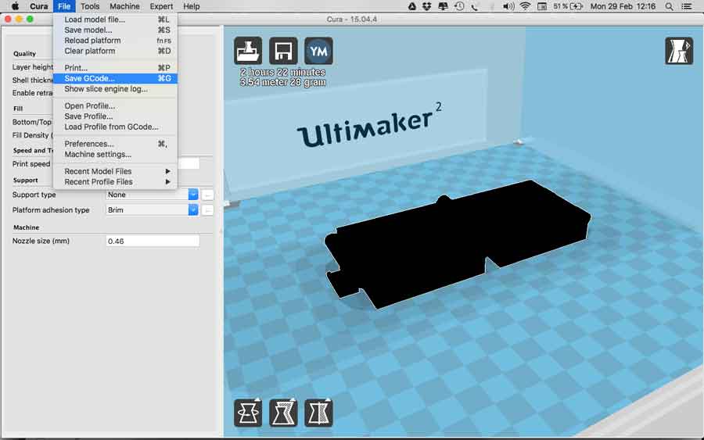Image resolution: width=704 pixels, height=440 pixels.
Task: Select Clear platform menu entry
Action: coord(115,51)
